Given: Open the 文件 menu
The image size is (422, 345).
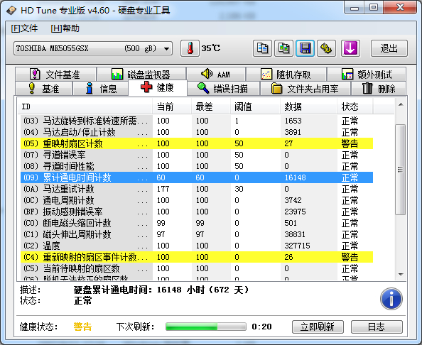Looking at the screenshot, I should (x=24, y=28).
